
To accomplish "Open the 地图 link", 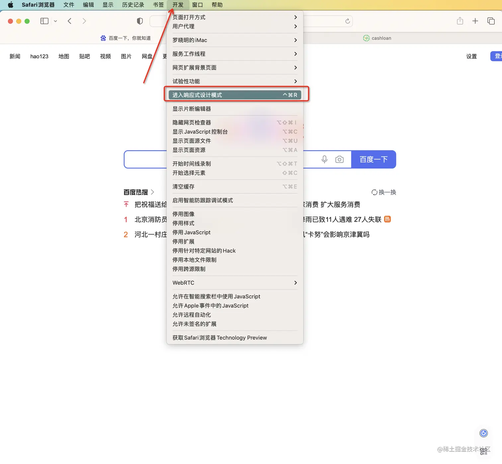I will click(64, 56).
